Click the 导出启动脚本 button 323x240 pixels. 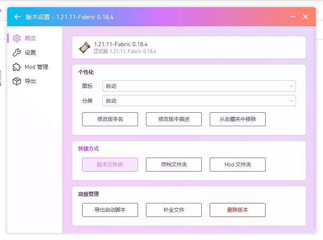[110, 210]
